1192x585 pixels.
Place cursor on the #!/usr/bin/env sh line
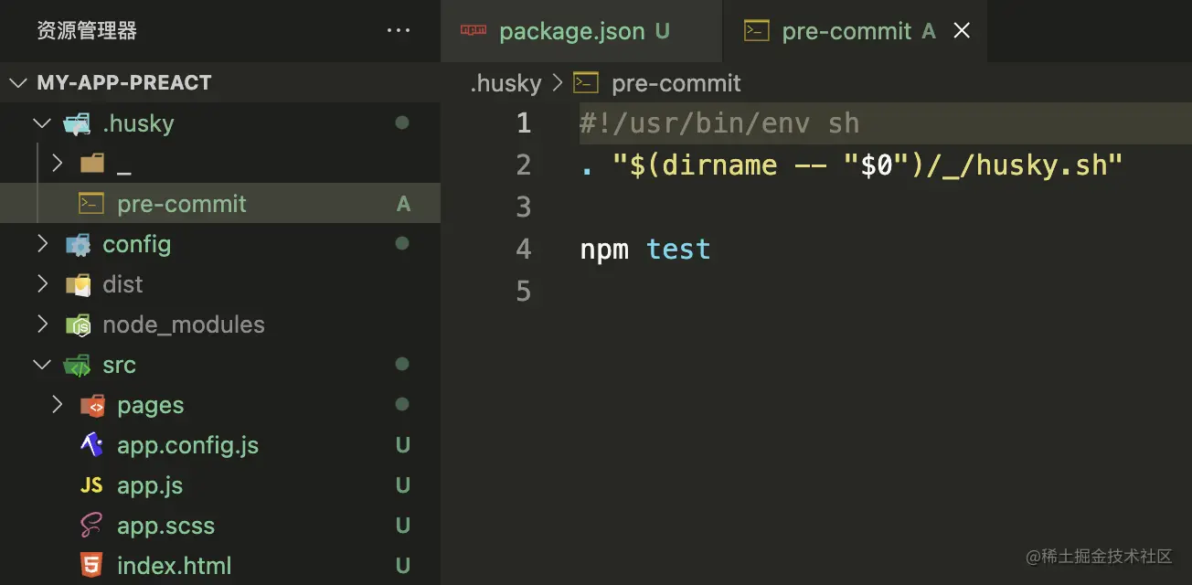tap(719, 123)
